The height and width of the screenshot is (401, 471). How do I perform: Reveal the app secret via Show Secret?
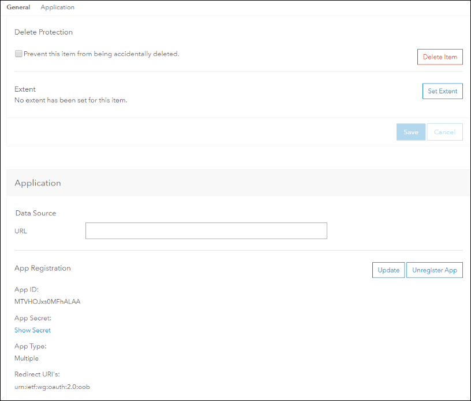click(32, 330)
